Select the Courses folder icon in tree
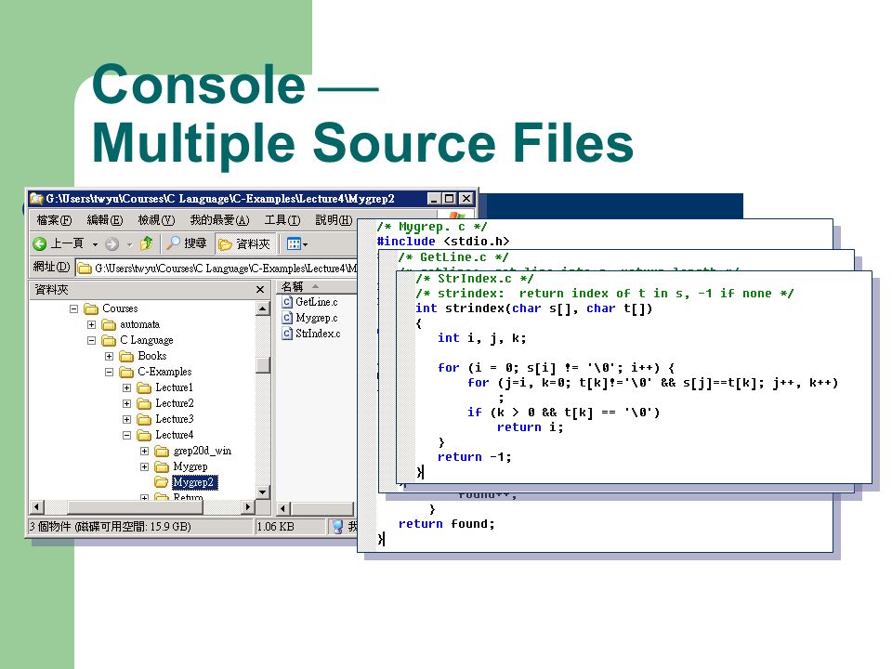The height and width of the screenshot is (669, 892). pyautogui.click(x=91, y=308)
